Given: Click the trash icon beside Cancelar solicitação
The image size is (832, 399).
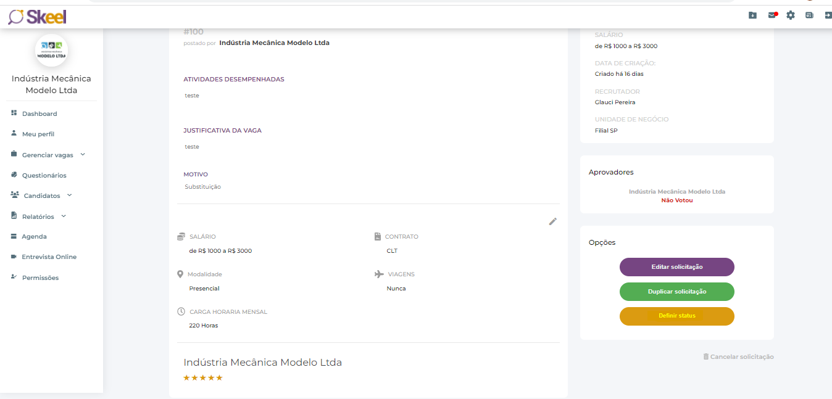Looking at the screenshot, I should tap(705, 356).
